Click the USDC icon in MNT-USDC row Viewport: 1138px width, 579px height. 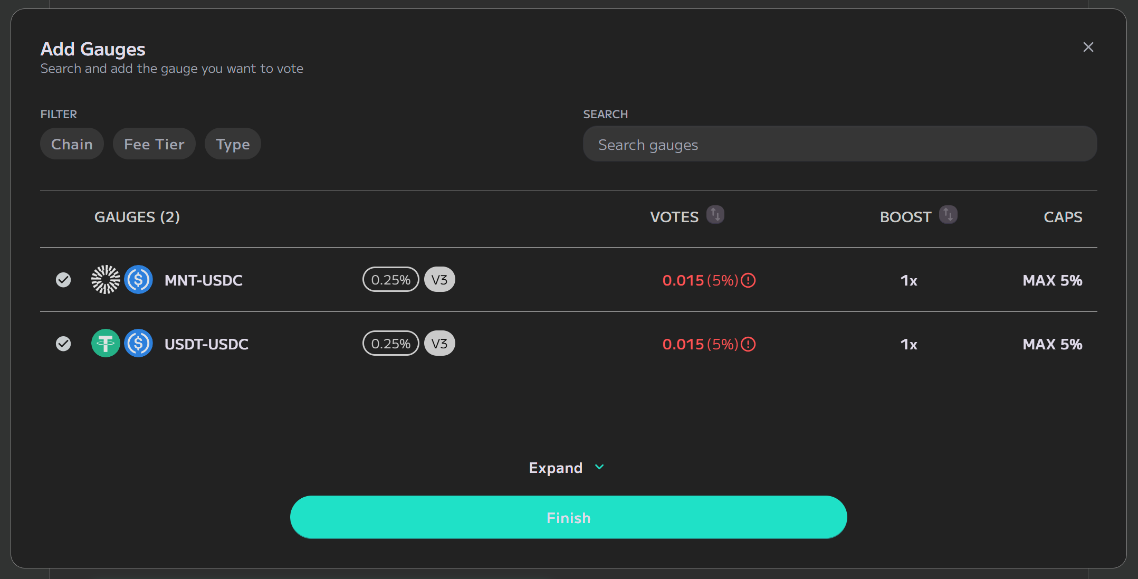[139, 280]
